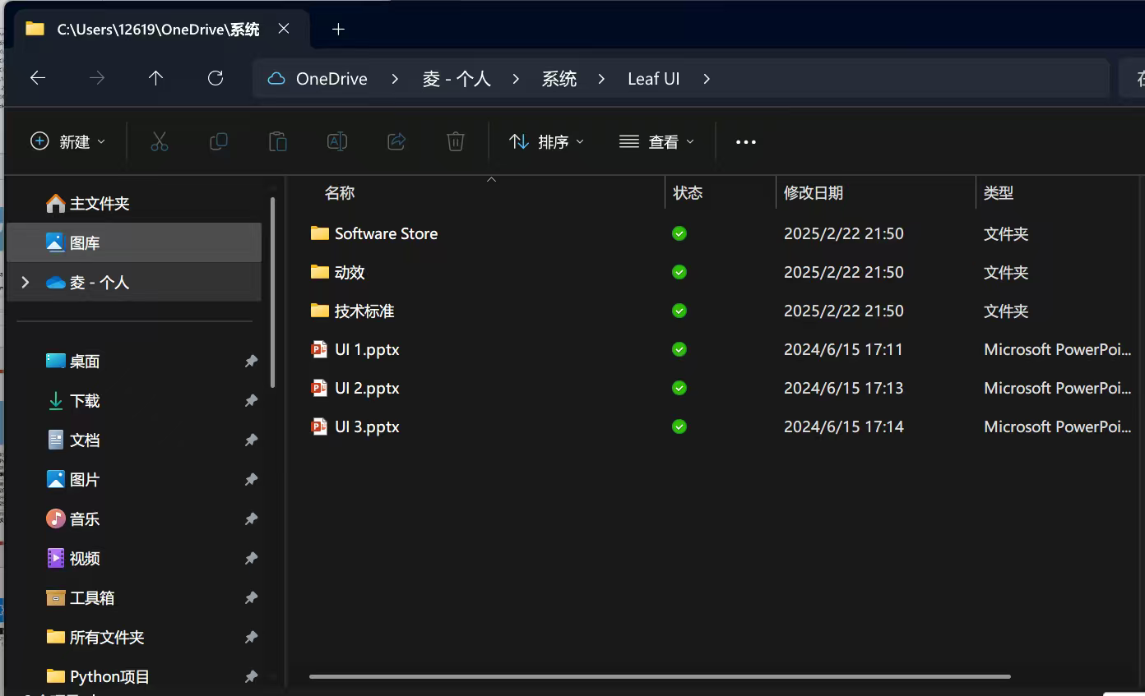Navigate back with the left arrow
Viewport: 1145px width, 696px height.
click(38, 78)
